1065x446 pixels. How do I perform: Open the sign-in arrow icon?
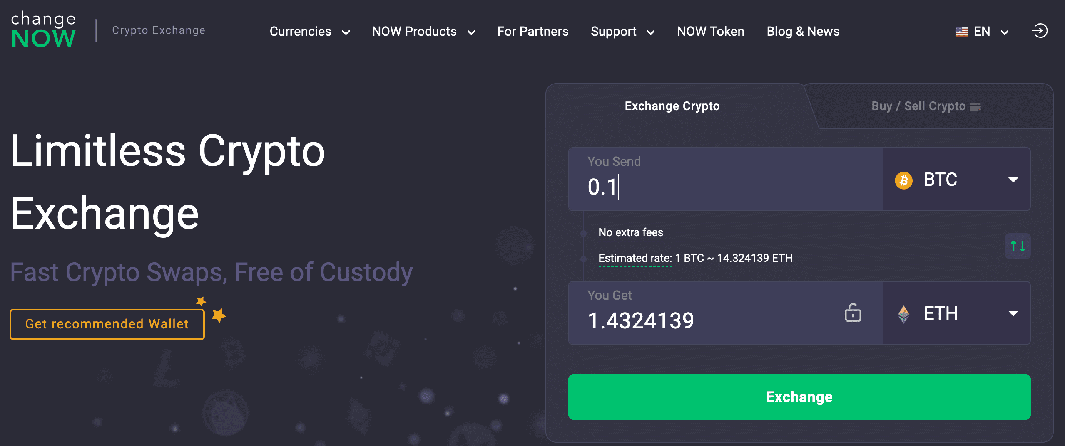[1039, 31]
